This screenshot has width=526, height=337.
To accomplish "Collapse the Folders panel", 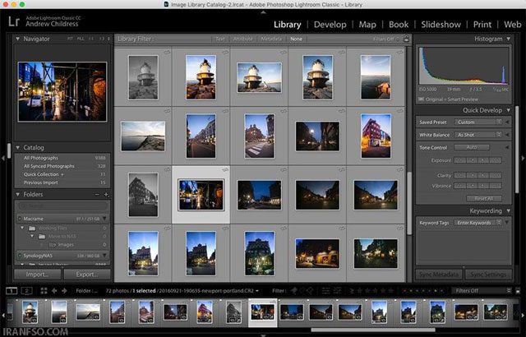I will coord(17,194).
